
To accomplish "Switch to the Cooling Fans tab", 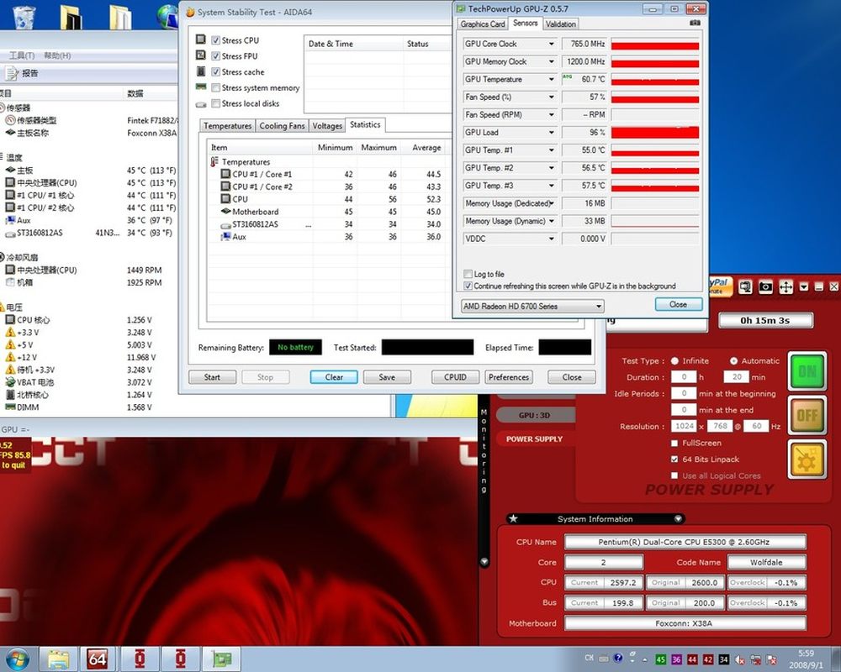I will pyautogui.click(x=282, y=126).
